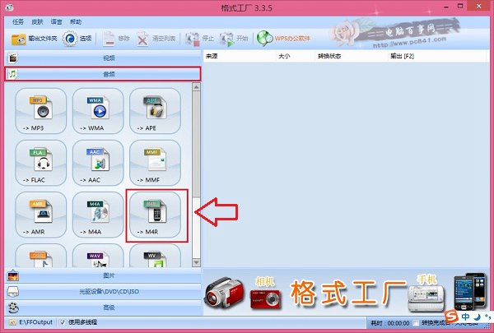Choose the -> FLAC audio conversion
Viewport: 494px width, 333px height.
coord(41,163)
